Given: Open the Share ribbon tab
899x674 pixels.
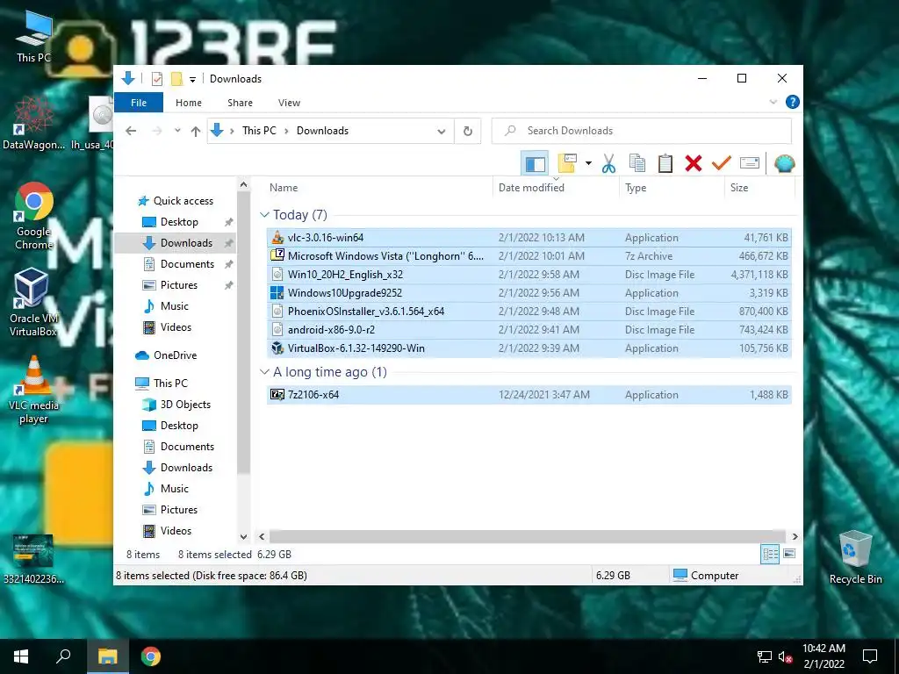Looking at the screenshot, I should [240, 103].
